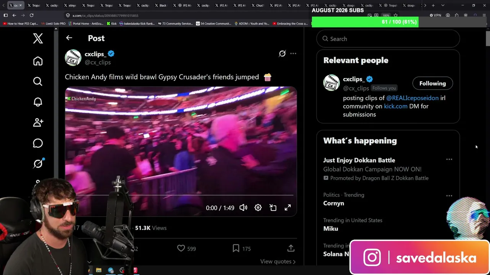
Task: Expand the tab search dropdown
Action: (443, 5)
